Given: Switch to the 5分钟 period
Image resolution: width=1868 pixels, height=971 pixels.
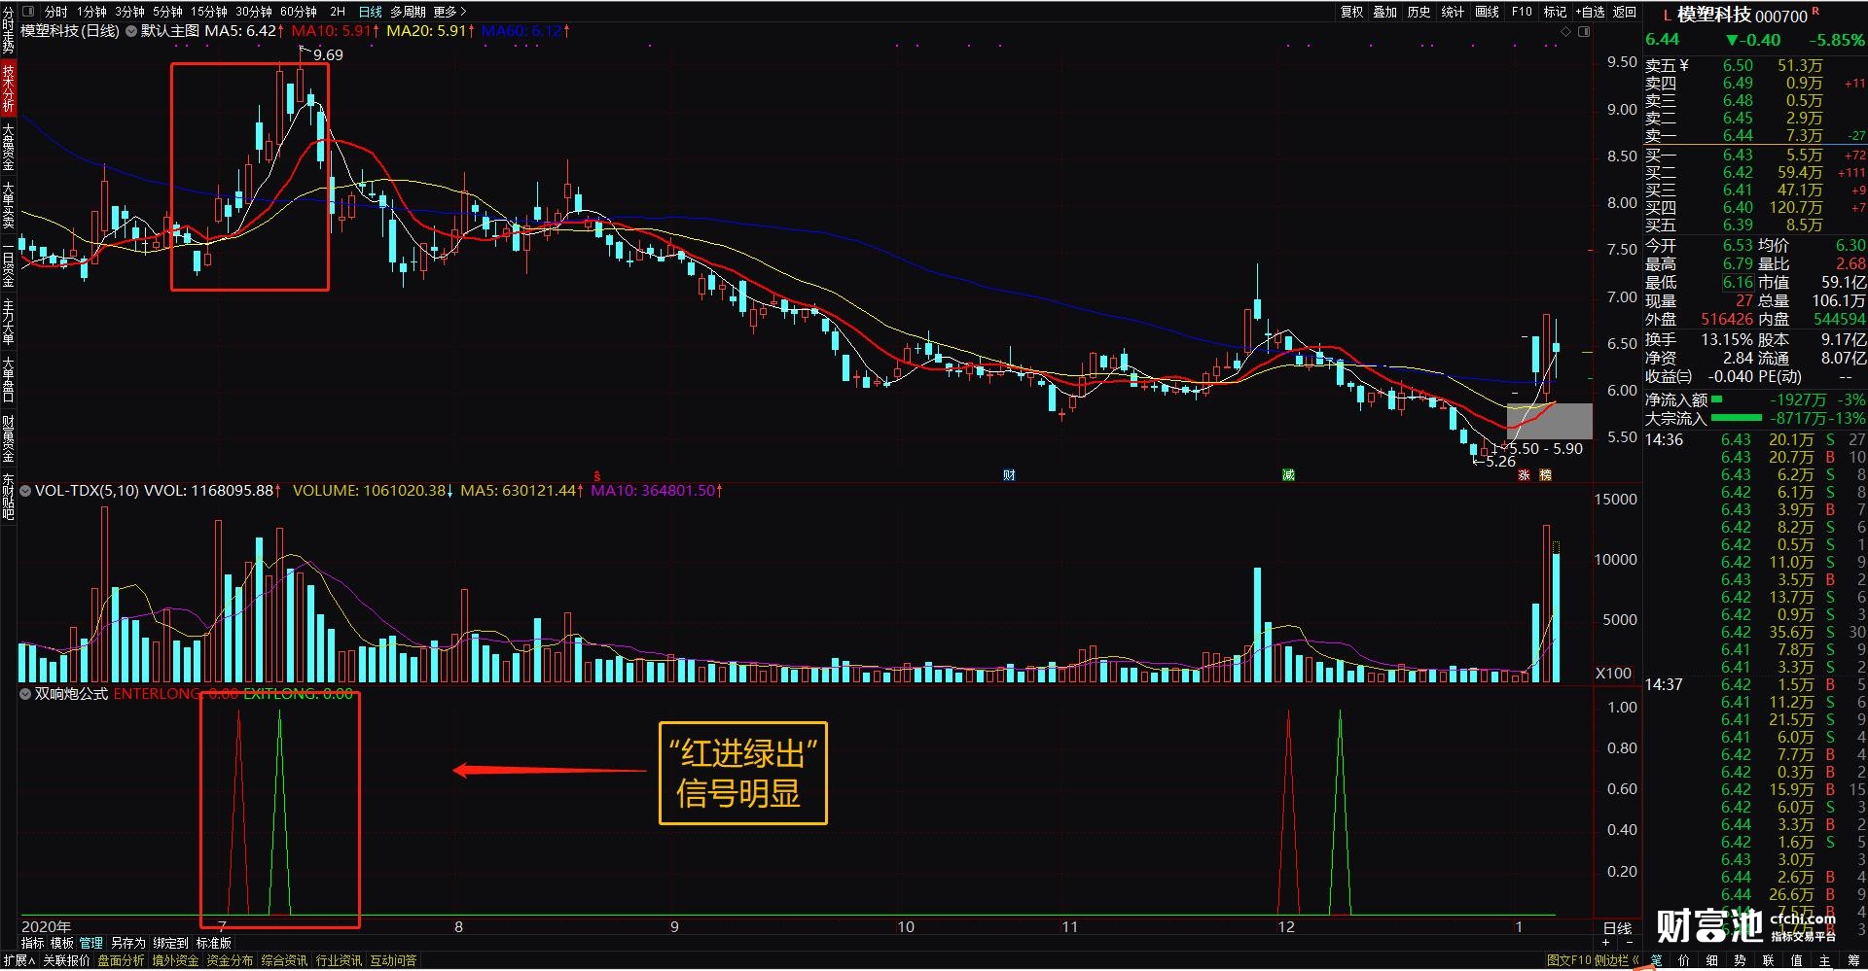Looking at the screenshot, I should pyautogui.click(x=167, y=12).
